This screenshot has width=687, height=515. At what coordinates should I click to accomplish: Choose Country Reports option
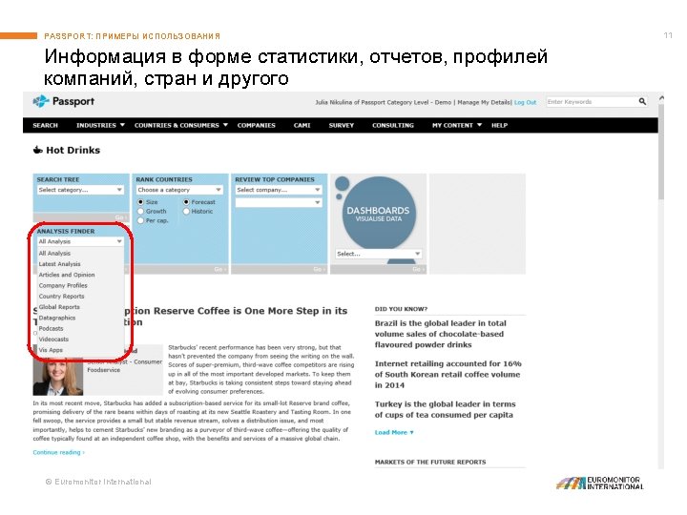tap(61, 296)
